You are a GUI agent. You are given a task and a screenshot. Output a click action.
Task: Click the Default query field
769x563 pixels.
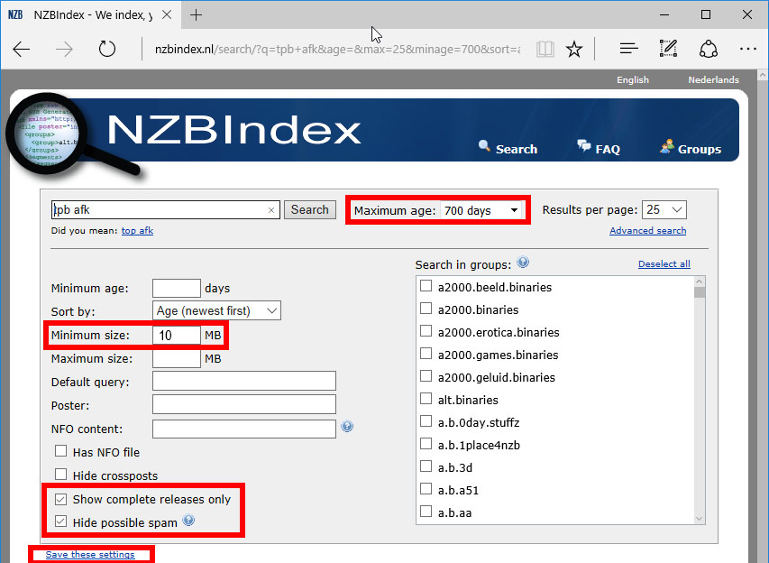[x=244, y=381]
